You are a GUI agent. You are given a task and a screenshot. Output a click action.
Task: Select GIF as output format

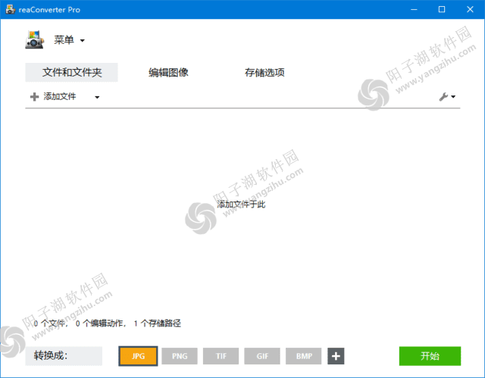click(x=262, y=356)
